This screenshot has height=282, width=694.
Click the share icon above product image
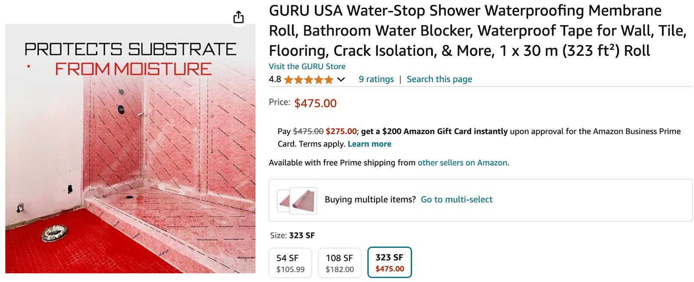coord(239,17)
